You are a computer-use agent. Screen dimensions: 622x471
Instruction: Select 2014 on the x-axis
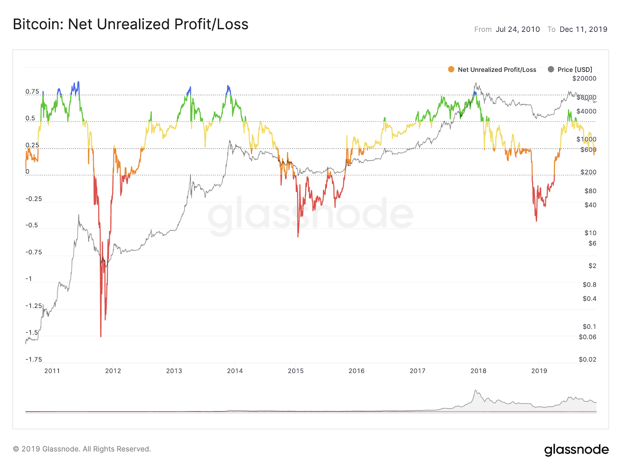coord(235,371)
